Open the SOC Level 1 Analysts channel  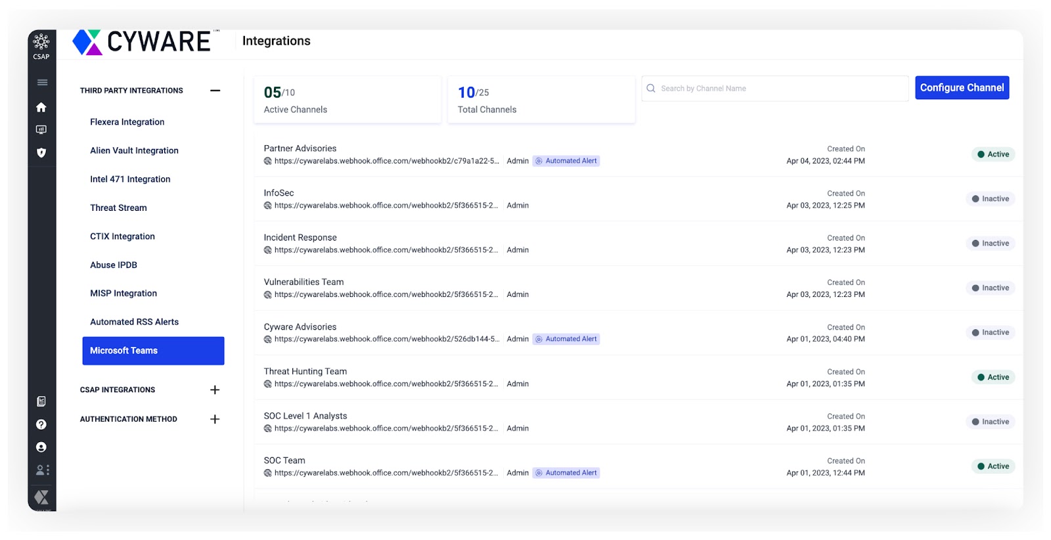click(x=305, y=416)
